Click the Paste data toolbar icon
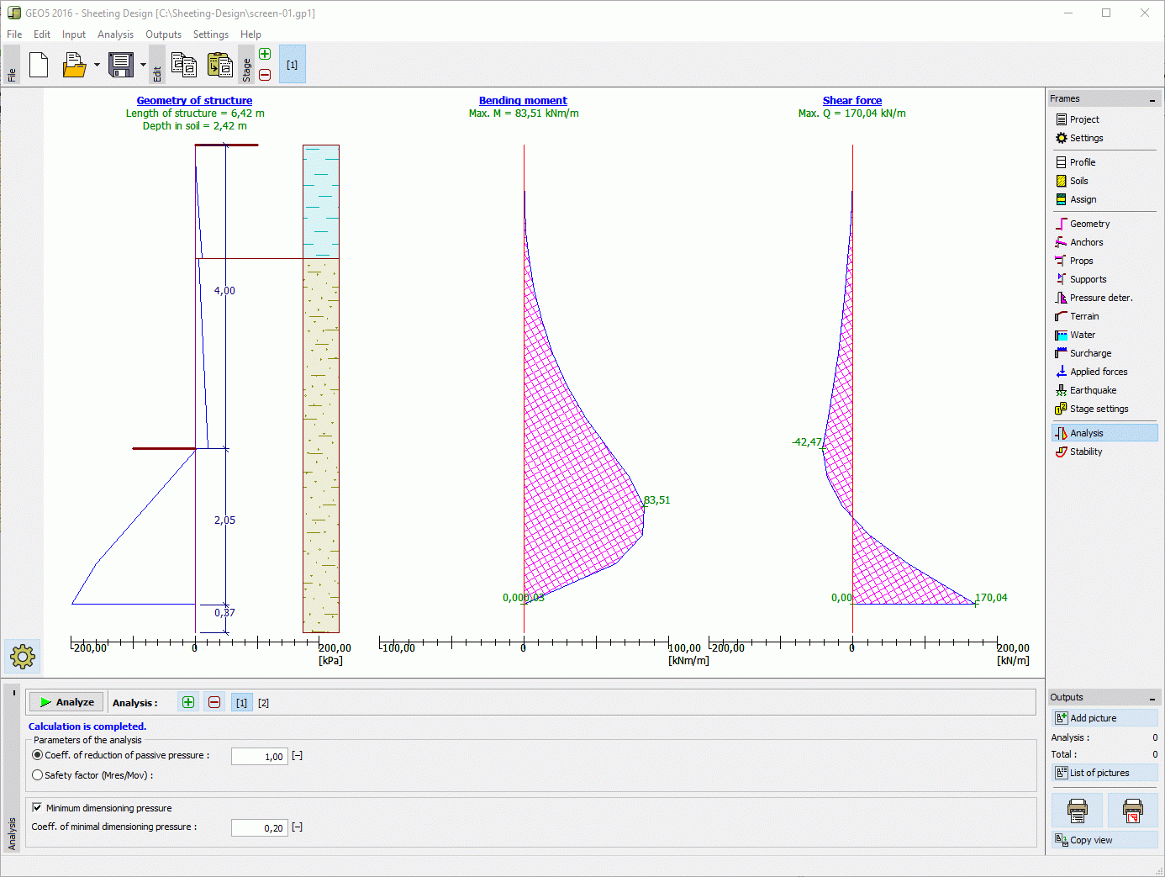The height and width of the screenshot is (877, 1165). pos(219,65)
